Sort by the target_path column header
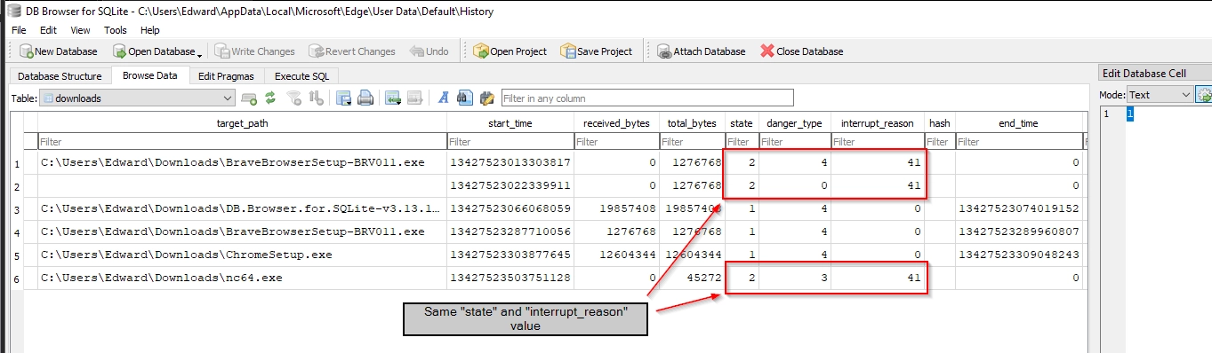 click(242, 123)
